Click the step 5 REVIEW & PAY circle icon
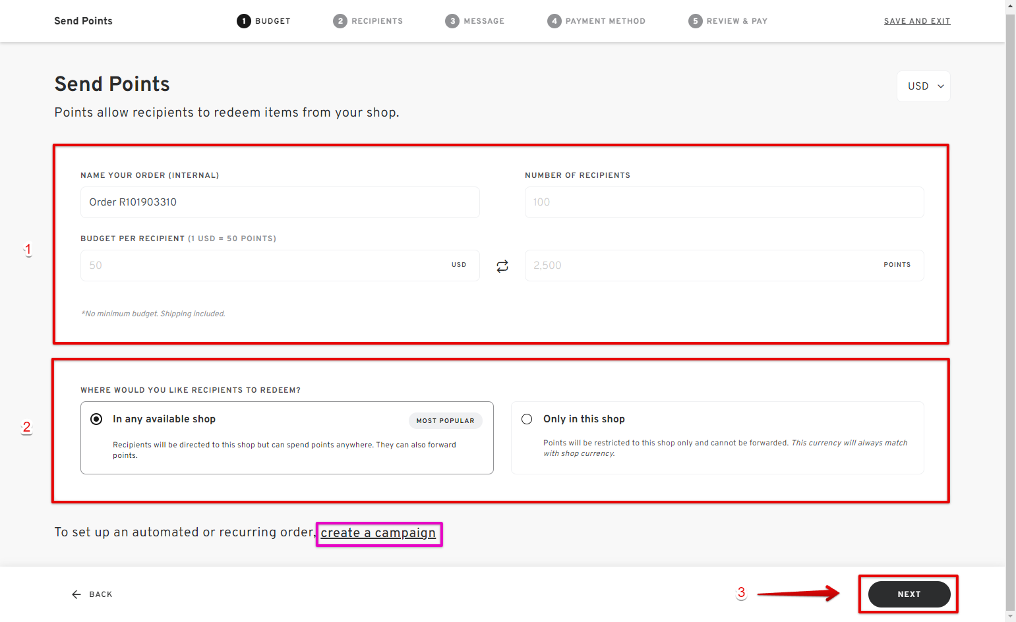This screenshot has width=1016, height=622. 695,20
